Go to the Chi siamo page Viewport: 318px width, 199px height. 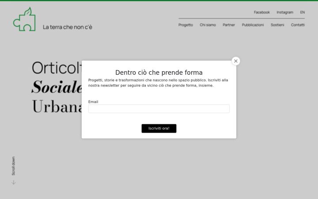coord(208,25)
